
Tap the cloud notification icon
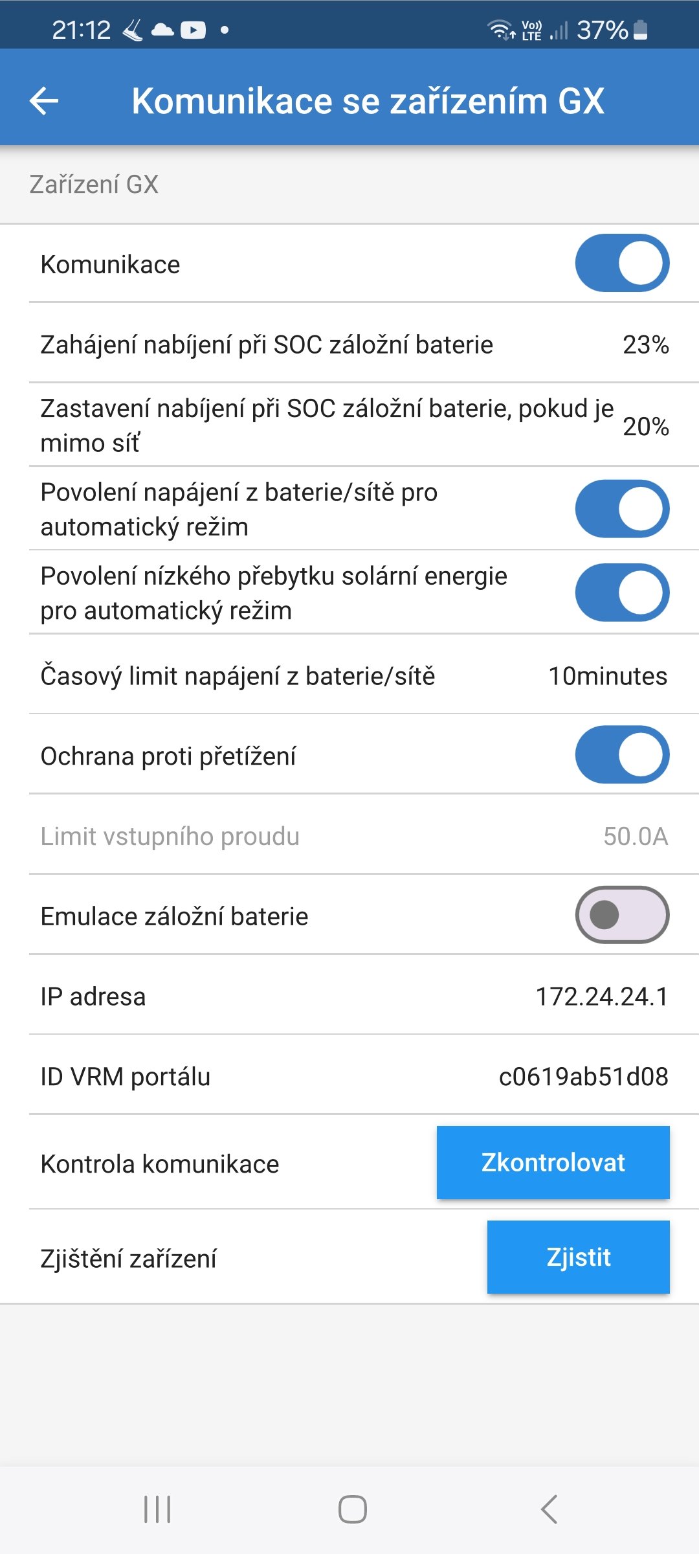click(162, 30)
